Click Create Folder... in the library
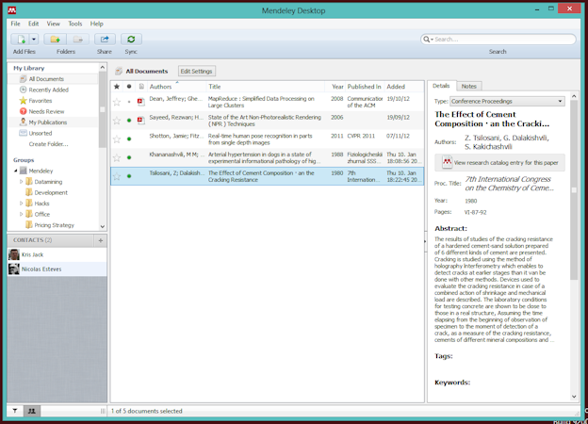The image size is (588, 424). click(48, 144)
